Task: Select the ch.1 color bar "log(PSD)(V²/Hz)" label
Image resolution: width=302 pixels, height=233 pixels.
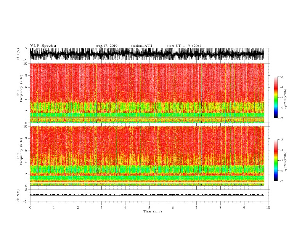Action: click(x=286, y=99)
